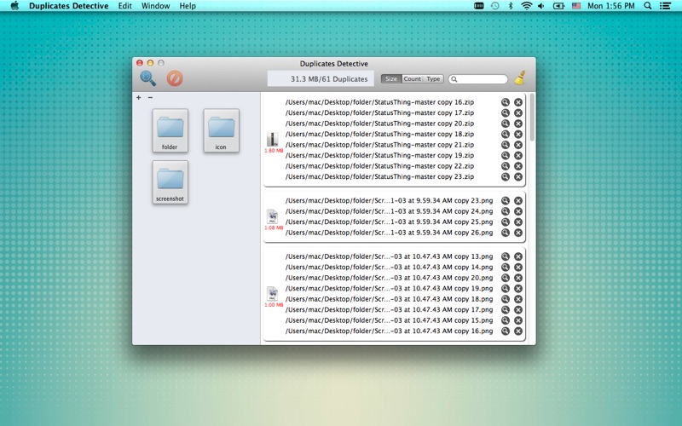
Task: Click the Bluetooth menu bar icon
Action: [x=511, y=6]
